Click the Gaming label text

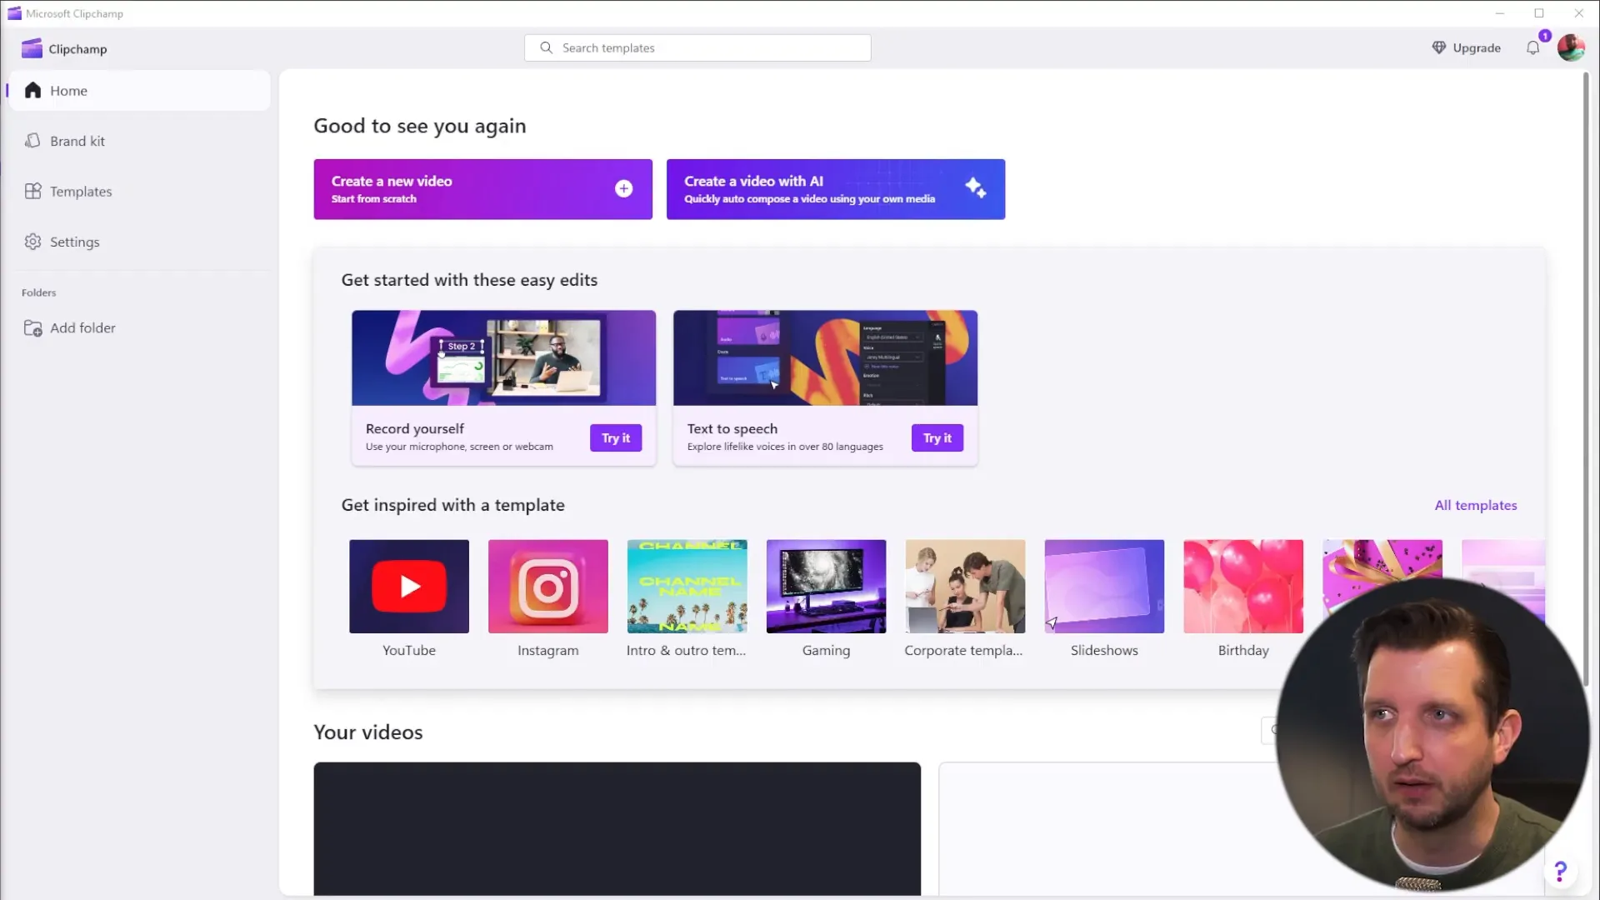point(827,651)
